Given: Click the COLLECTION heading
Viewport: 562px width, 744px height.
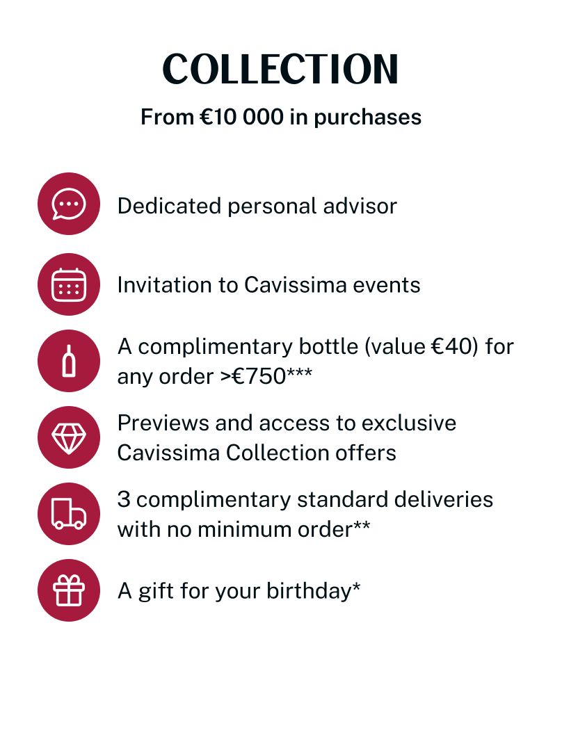Looking at the screenshot, I should pyautogui.click(x=280, y=70).
